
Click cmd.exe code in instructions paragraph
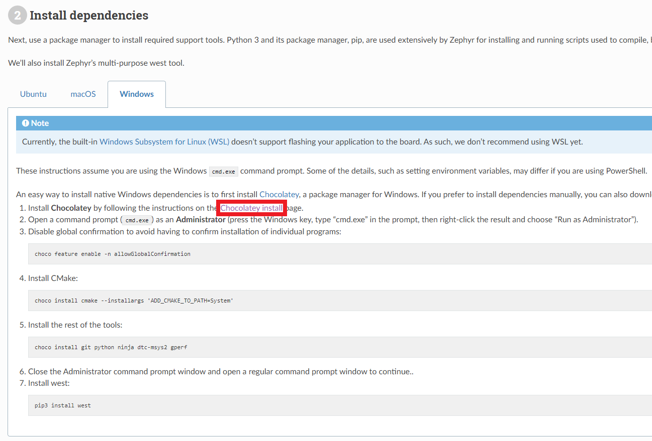click(x=224, y=171)
